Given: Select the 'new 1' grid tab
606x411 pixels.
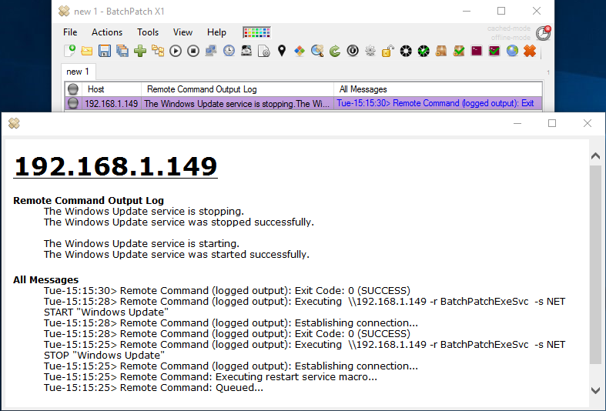Looking at the screenshot, I should [x=78, y=72].
